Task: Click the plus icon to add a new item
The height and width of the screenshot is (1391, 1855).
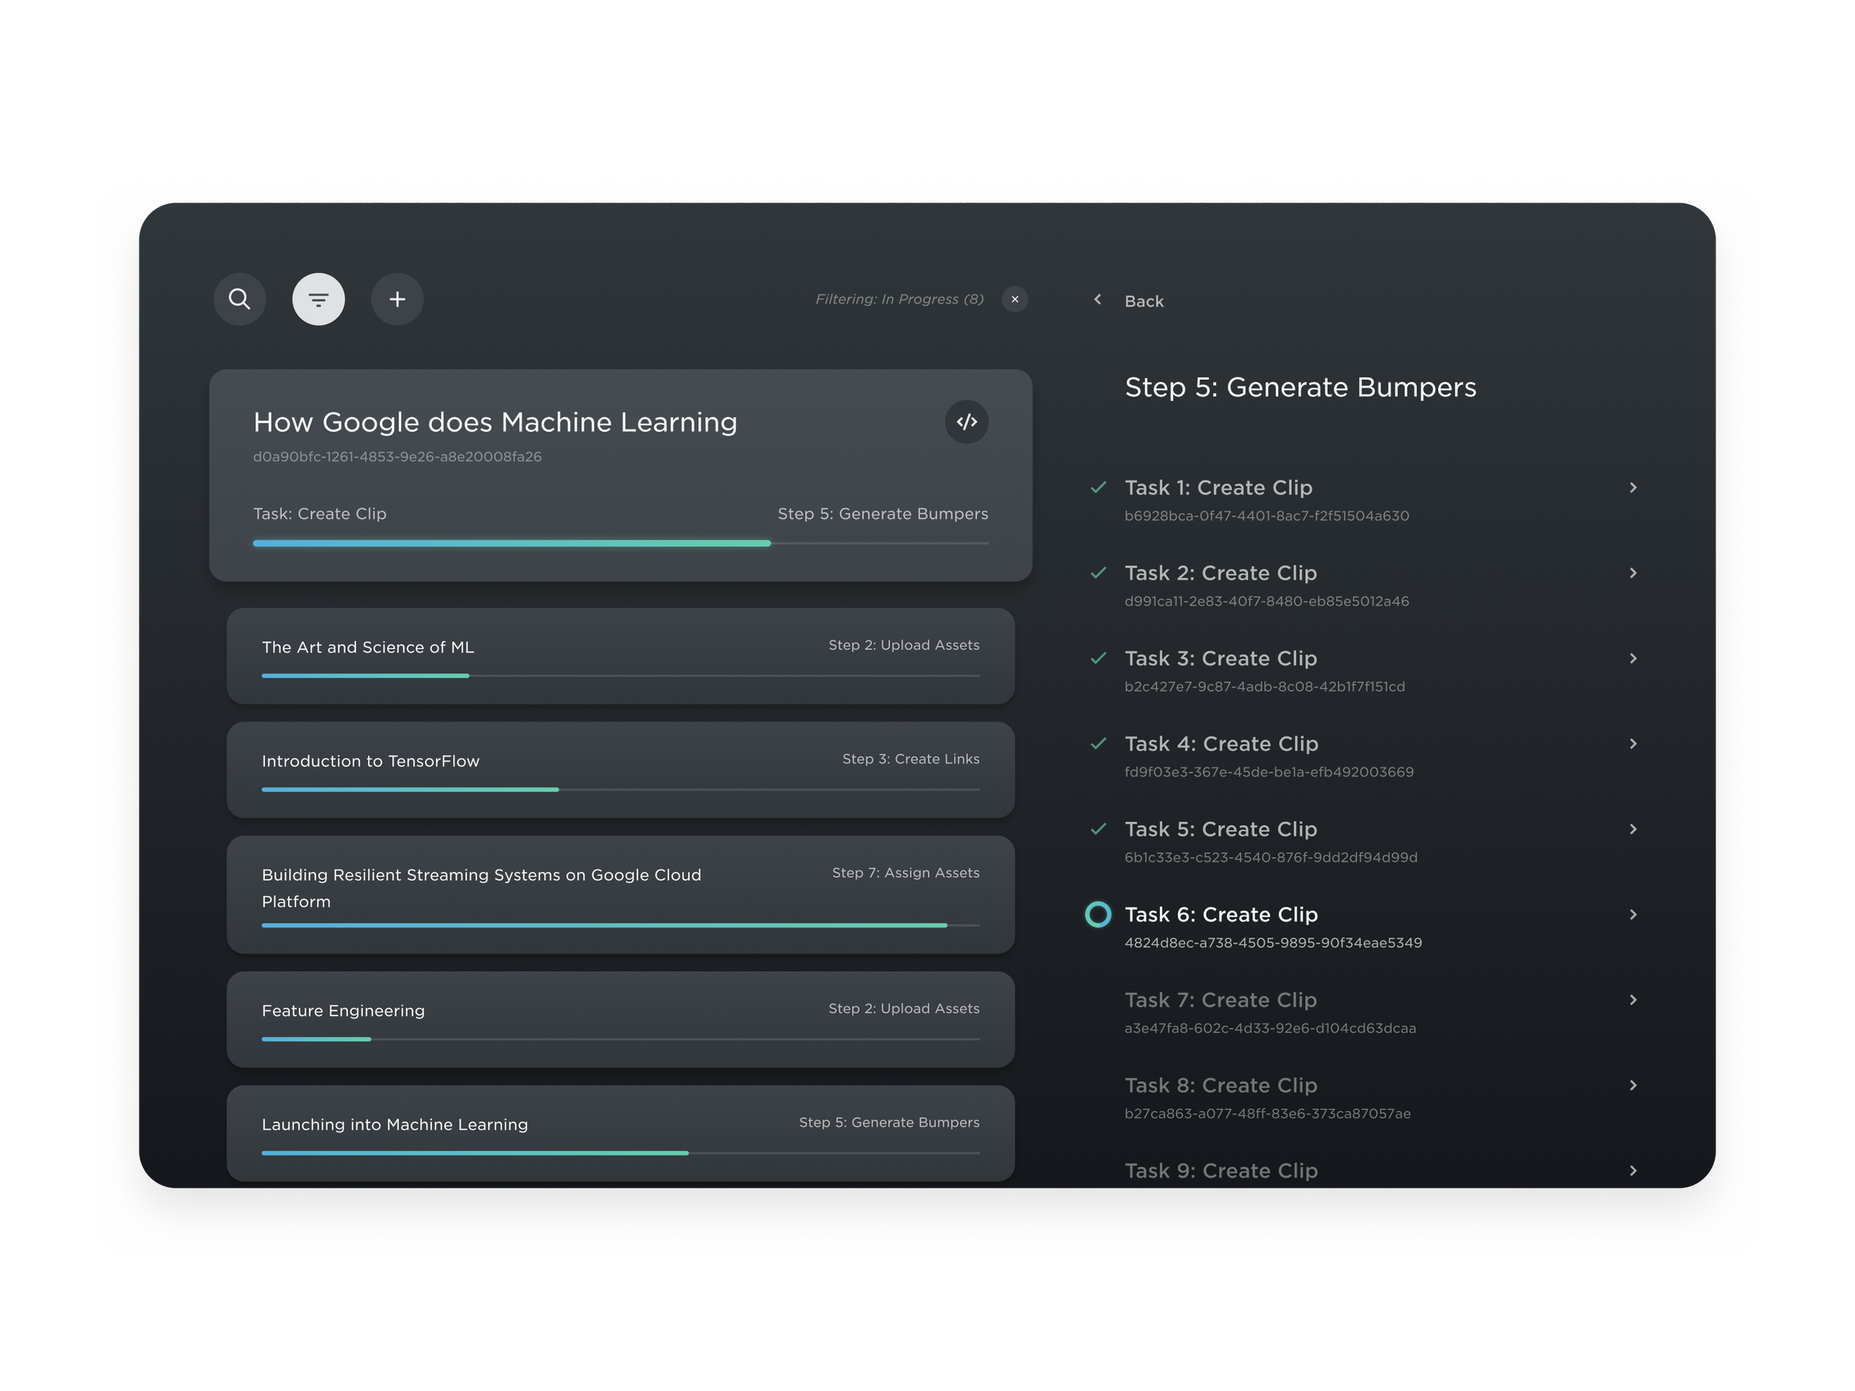Action: [x=397, y=299]
